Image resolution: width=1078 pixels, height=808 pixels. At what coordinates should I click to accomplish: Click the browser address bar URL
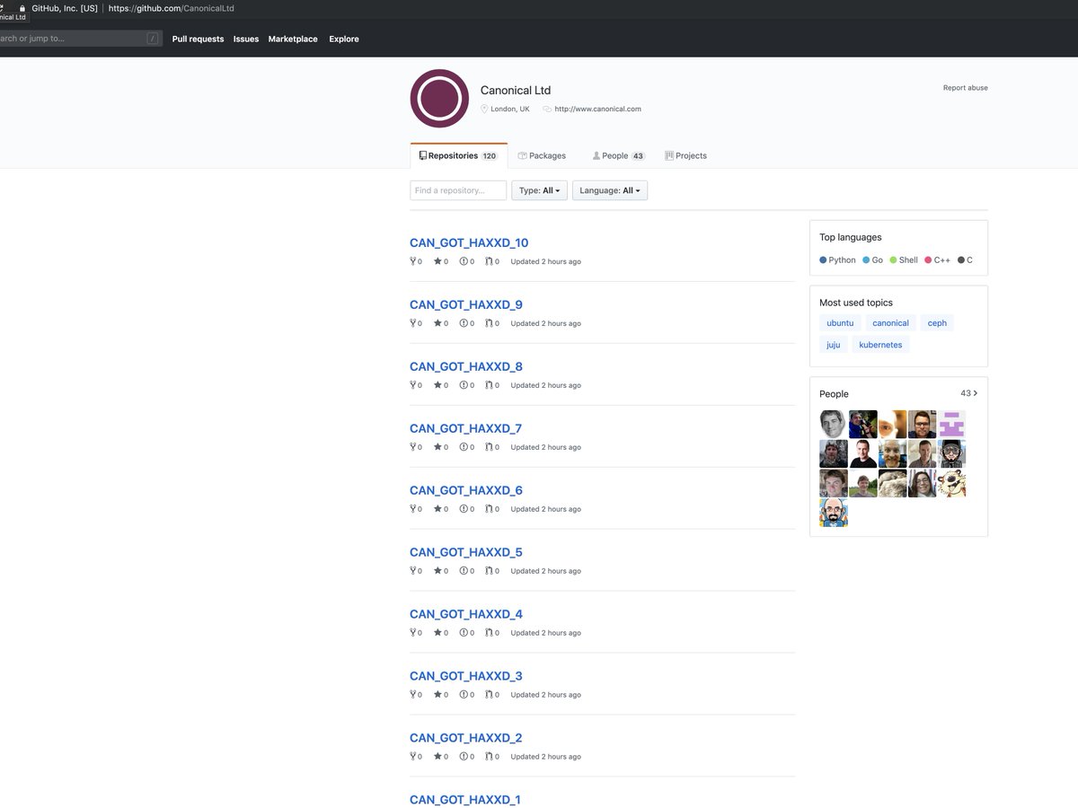(171, 8)
